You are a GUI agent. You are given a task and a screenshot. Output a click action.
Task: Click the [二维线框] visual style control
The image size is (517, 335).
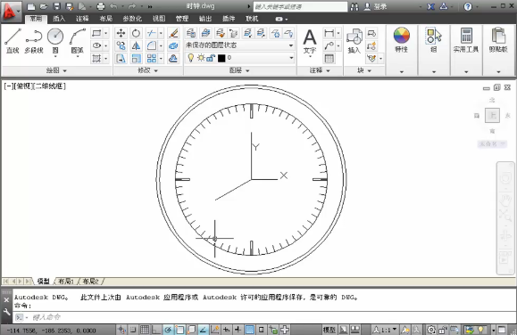tap(50, 86)
